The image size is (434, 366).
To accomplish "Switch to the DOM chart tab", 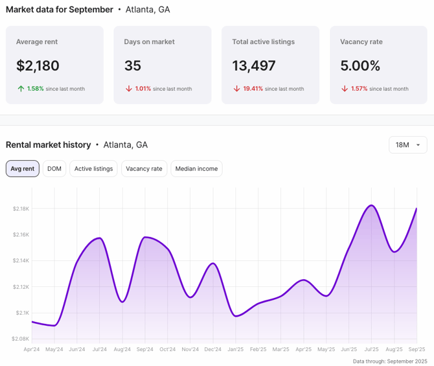I will pyautogui.click(x=54, y=169).
